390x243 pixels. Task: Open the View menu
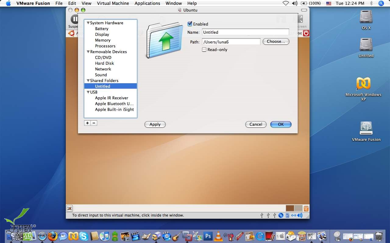pyautogui.click(x=87, y=3)
